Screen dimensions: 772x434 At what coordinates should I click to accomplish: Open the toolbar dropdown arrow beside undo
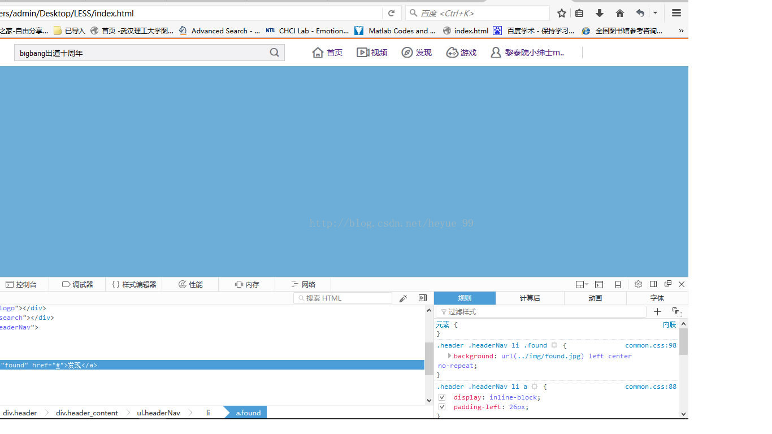(655, 13)
